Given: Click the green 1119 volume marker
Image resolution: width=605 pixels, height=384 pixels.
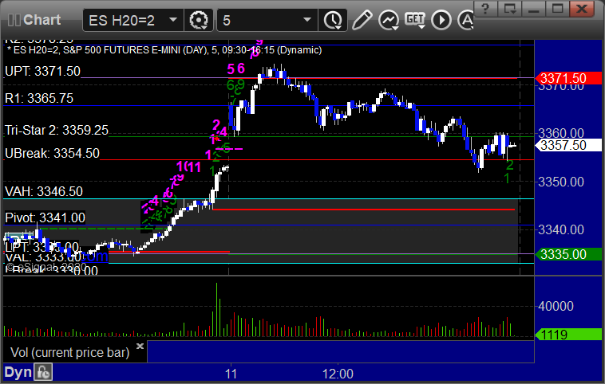Looking at the screenshot, I should pyautogui.click(x=568, y=335).
